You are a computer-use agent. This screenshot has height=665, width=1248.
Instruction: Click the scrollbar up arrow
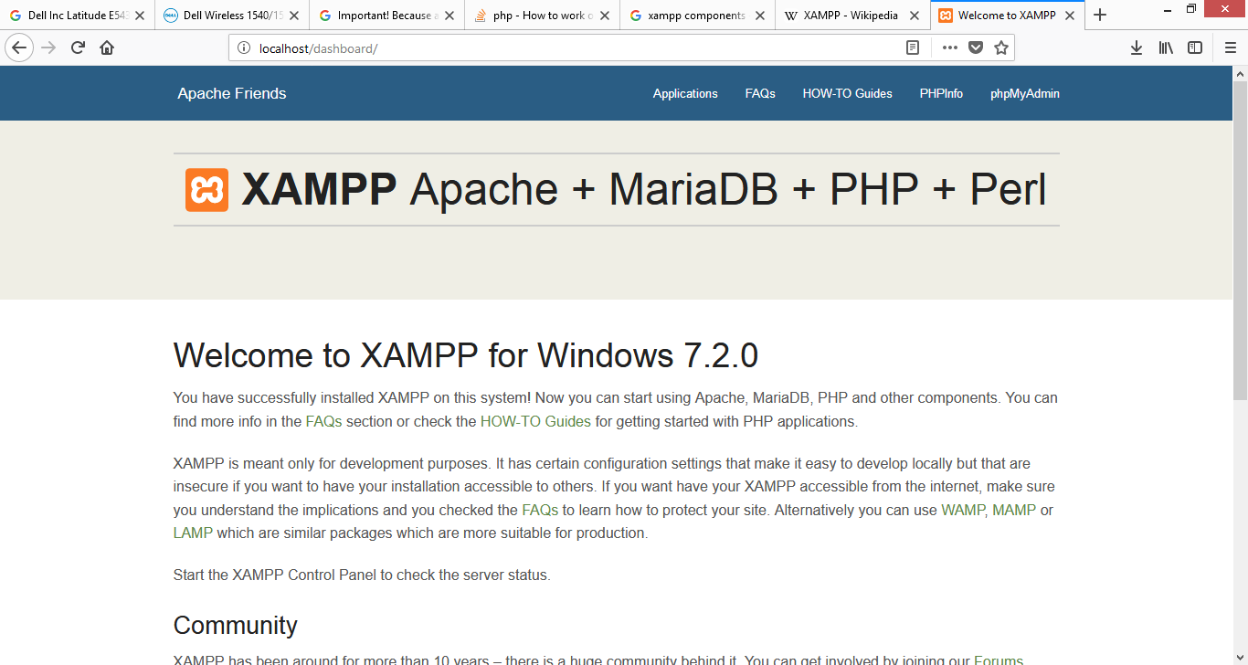[x=1240, y=73]
